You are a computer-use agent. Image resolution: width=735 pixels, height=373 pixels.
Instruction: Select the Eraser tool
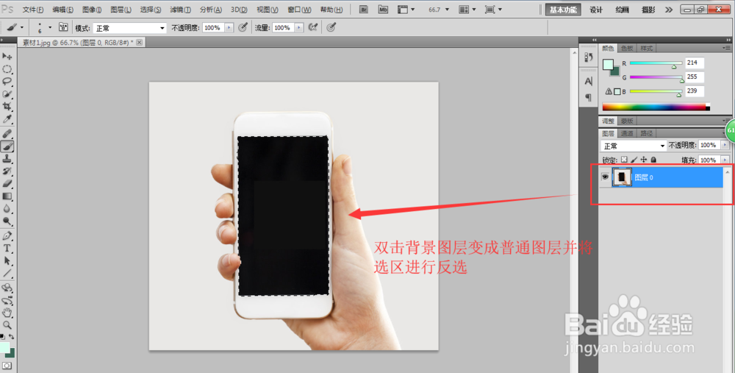coord(7,184)
